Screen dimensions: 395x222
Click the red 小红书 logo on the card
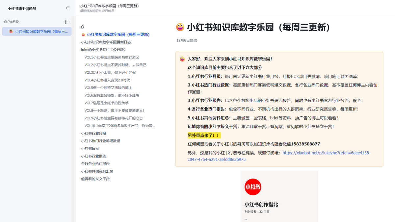pos(253,187)
